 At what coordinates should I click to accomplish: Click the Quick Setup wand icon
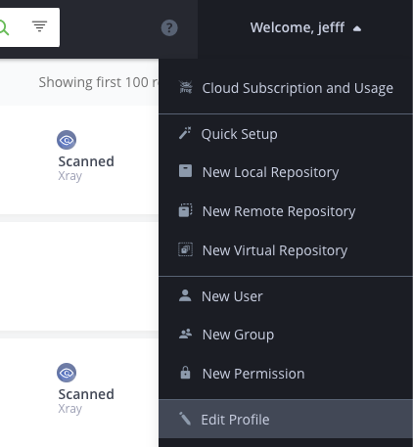pos(185,133)
